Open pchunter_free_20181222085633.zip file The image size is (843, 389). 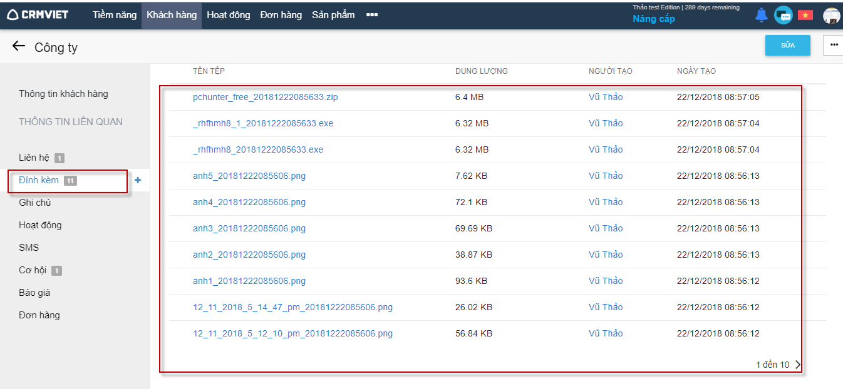click(x=266, y=97)
